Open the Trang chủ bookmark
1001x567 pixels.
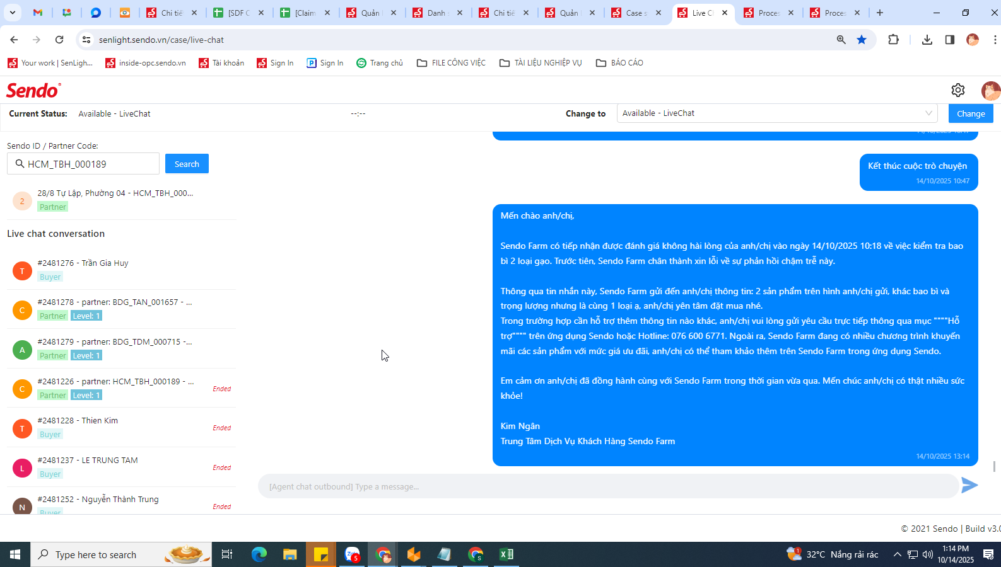[x=380, y=63]
